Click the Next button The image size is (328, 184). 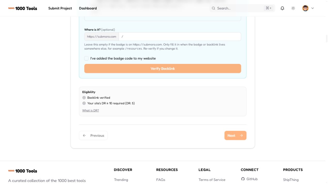point(235,136)
